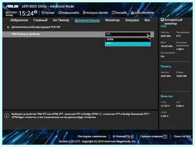Click the BCLK value 100.00 MHz
Screen dimensions: 195x147
coord(166,46)
